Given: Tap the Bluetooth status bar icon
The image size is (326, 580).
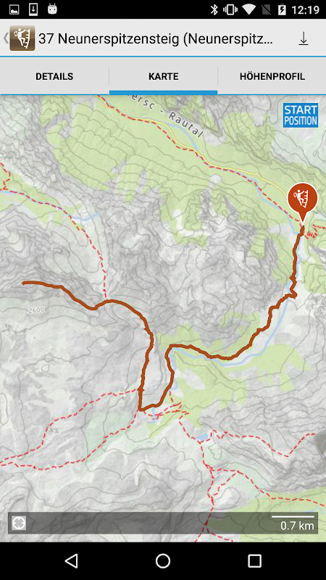Looking at the screenshot, I should click(x=214, y=9).
